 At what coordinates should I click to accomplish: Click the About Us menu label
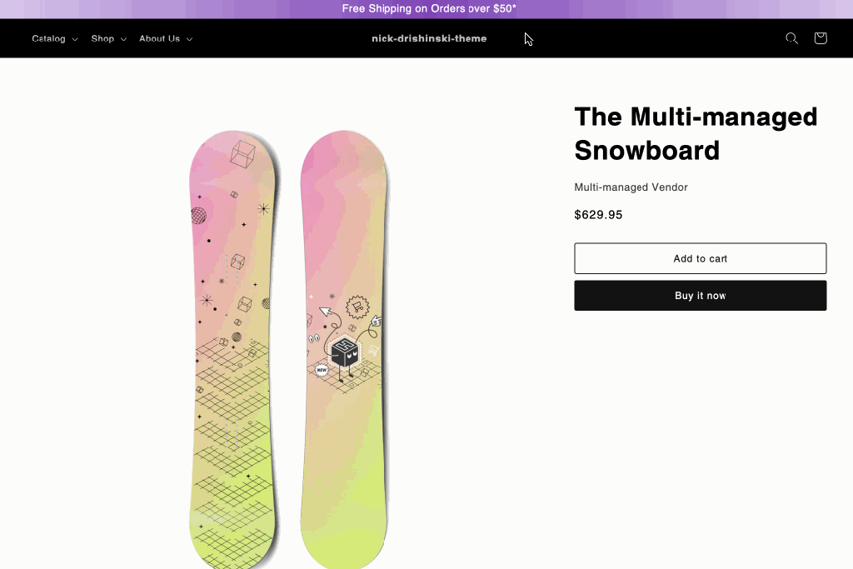pos(159,38)
